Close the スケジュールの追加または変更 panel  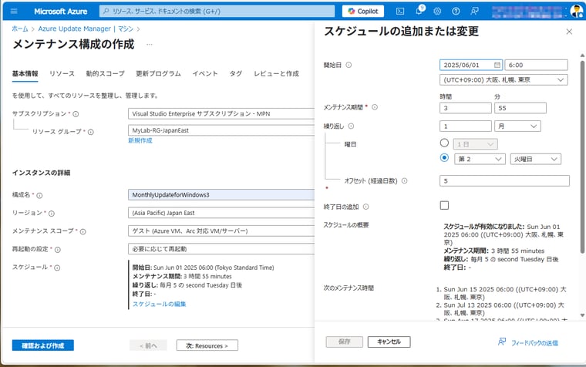[x=569, y=32]
